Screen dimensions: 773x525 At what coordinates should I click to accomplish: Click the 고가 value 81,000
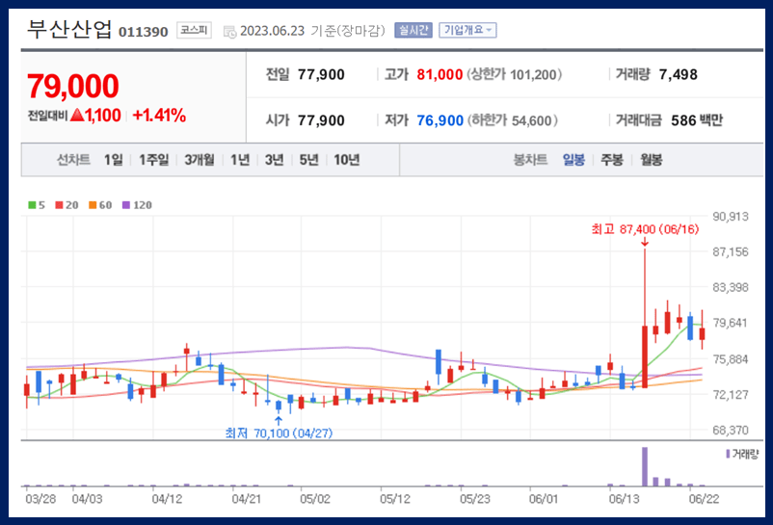(440, 74)
